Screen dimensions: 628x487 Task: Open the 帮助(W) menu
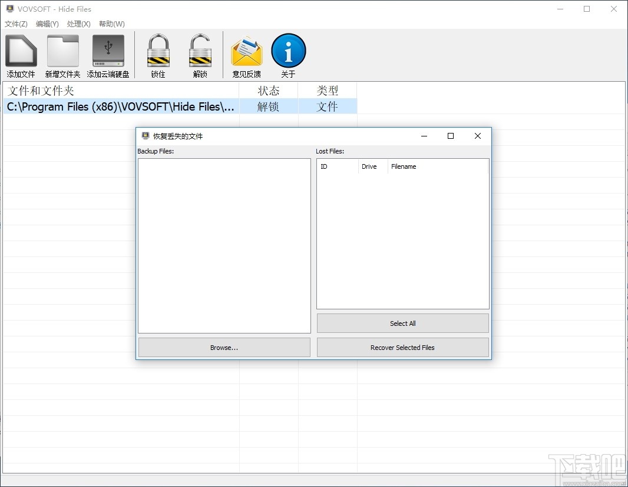click(x=111, y=24)
